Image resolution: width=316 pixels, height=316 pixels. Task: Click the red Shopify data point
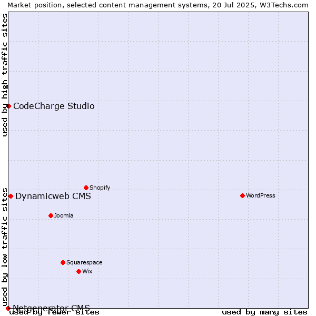tap(86, 188)
